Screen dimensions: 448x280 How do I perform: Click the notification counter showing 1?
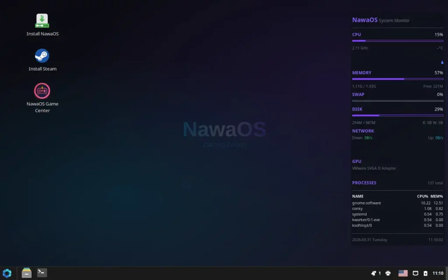pyautogui.click(x=379, y=273)
